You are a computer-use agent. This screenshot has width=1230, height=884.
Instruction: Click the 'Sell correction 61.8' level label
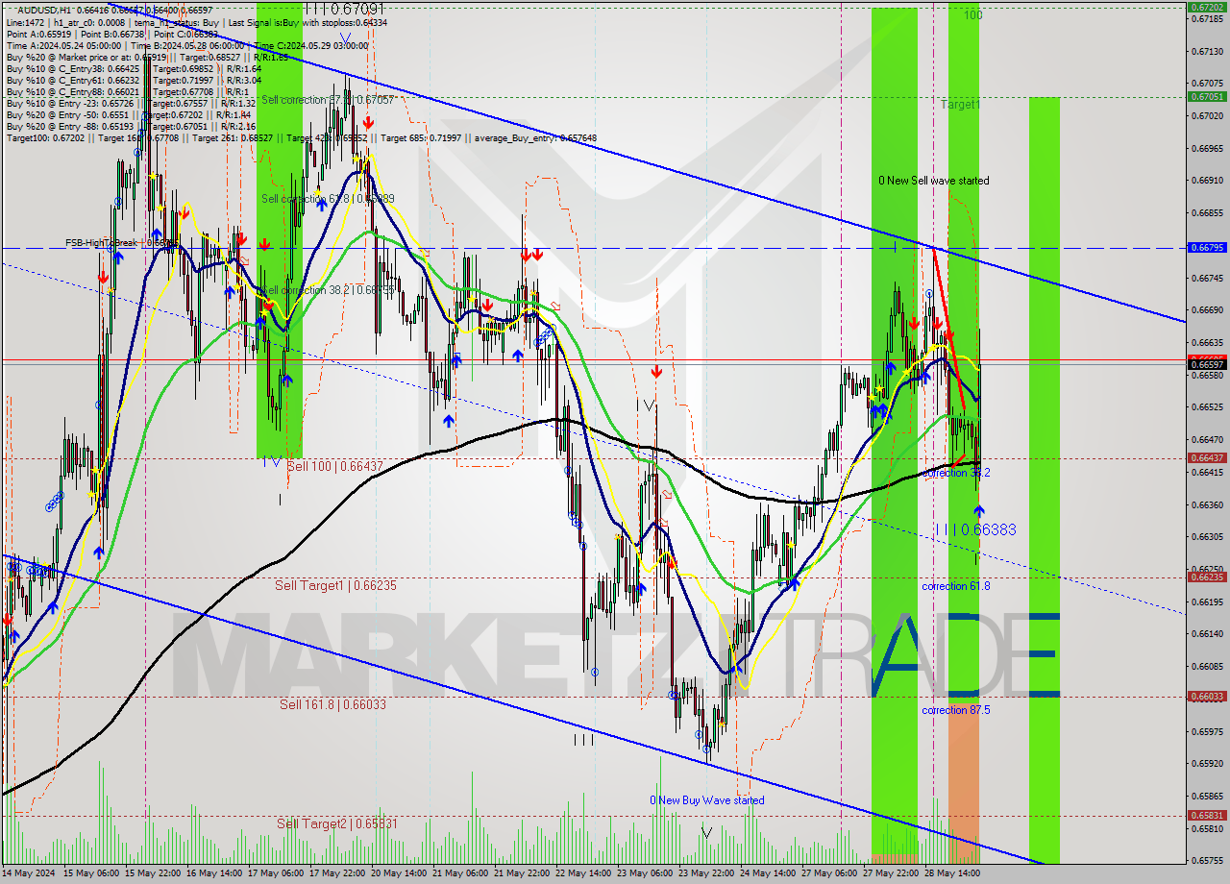[328, 199]
